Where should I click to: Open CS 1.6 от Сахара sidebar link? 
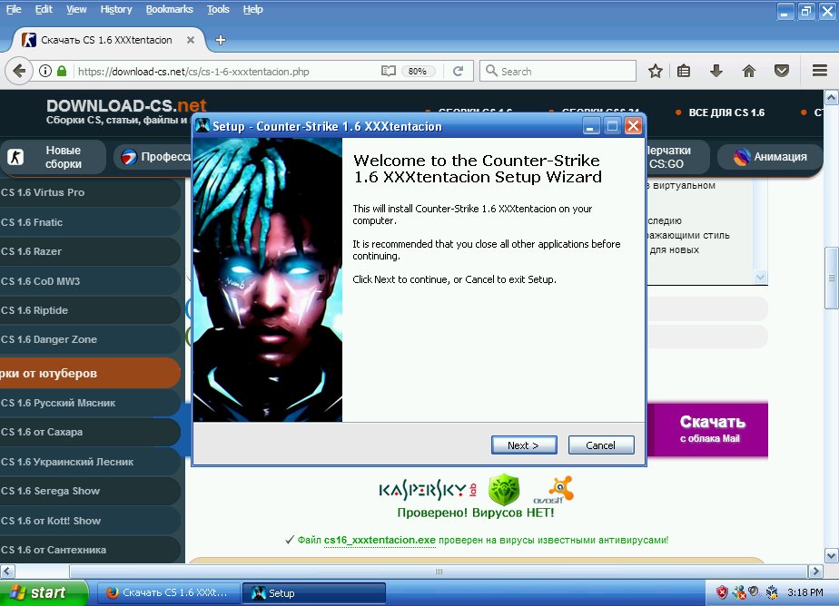click(x=90, y=432)
